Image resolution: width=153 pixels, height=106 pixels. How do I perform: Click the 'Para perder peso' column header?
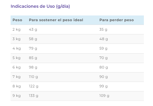[116, 20]
